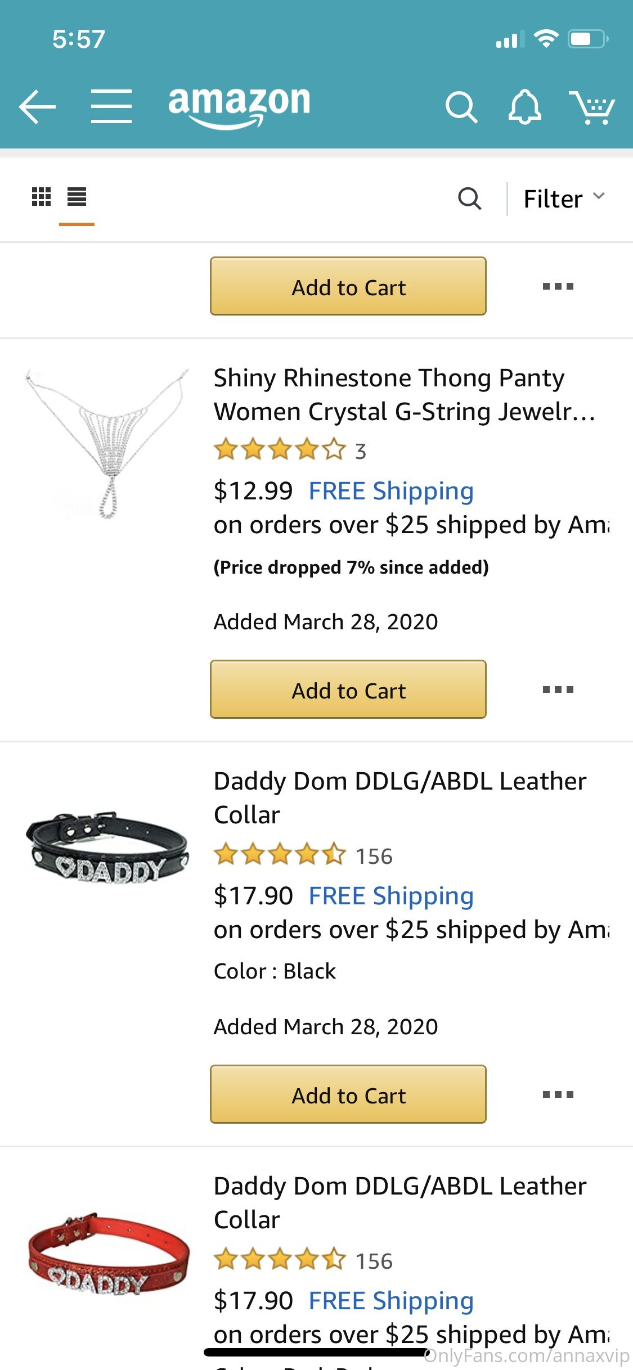Open Shiny Rhinestone Thong Panty product title
Image resolution: width=633 pixels, height=1370 pixels.
pyautogui.click(x=404, y=395)
